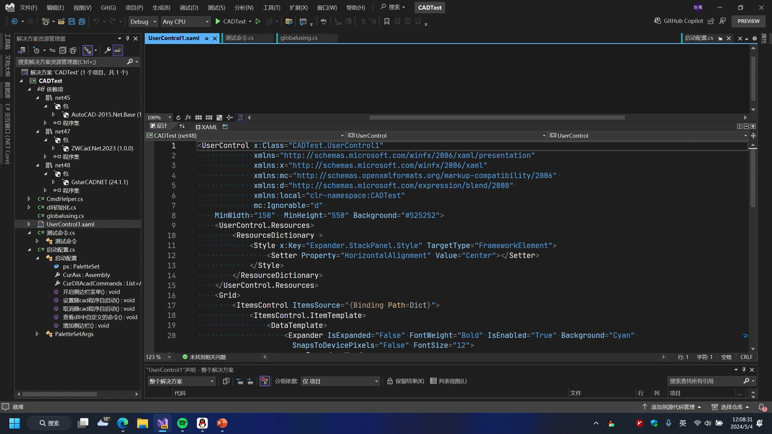Toggle artboard background icon in designer bar

pyautogui.click(x=219, y=117)
